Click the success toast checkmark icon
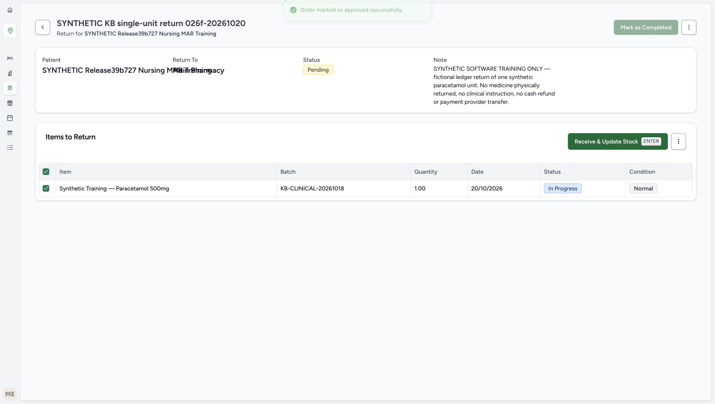 point(293,10)
